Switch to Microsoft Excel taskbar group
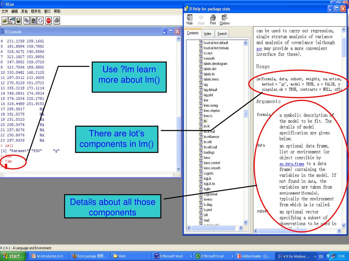Screen dimensions: 349x261 click(x=213, y=256)
